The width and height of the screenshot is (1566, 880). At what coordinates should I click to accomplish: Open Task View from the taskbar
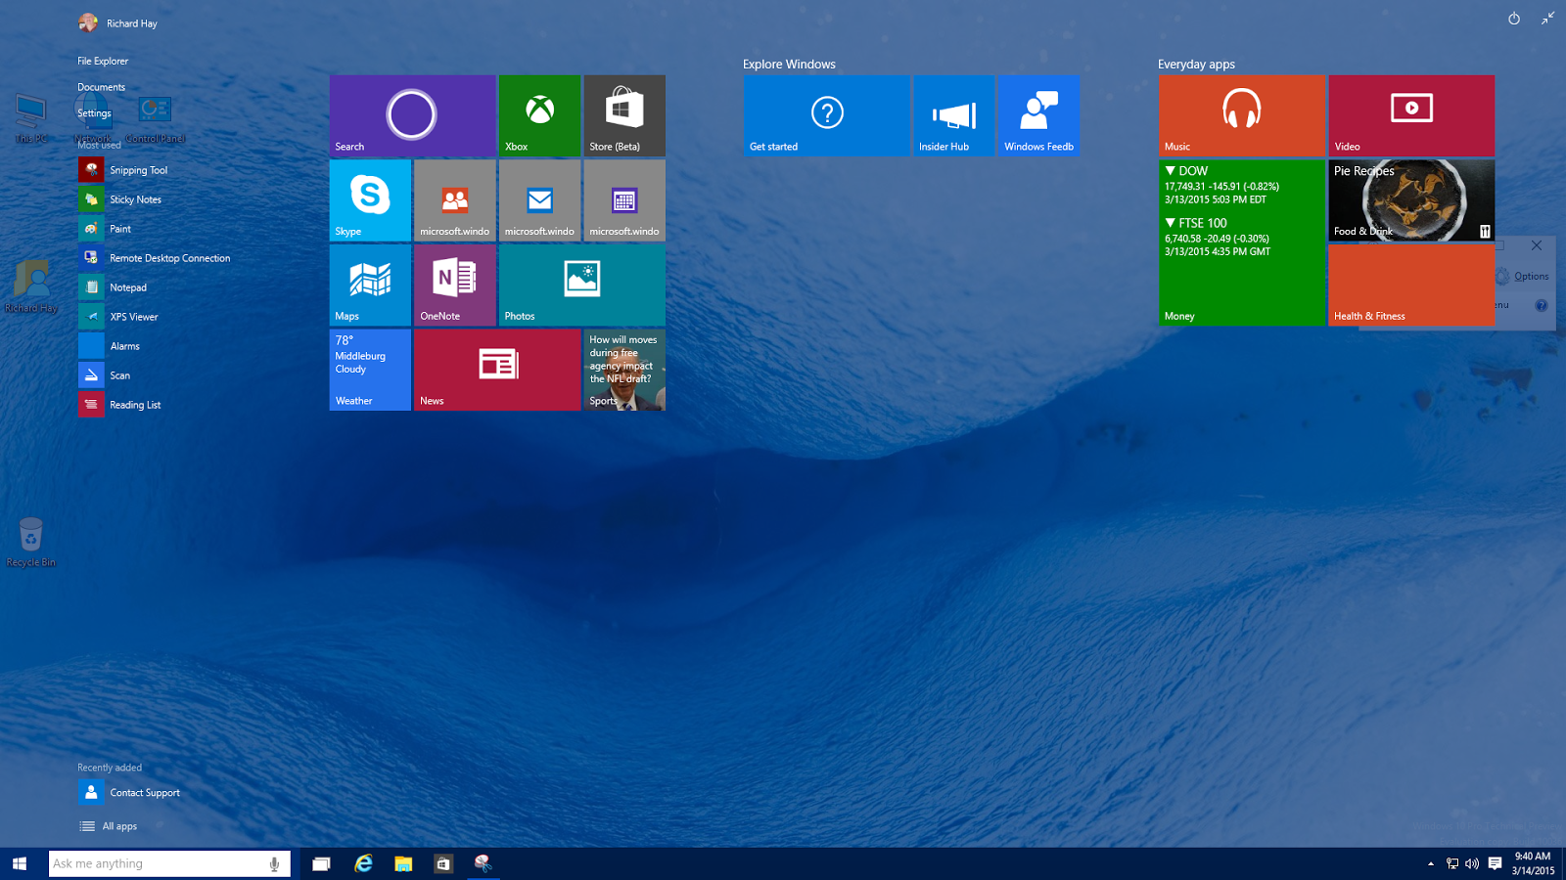321,863
